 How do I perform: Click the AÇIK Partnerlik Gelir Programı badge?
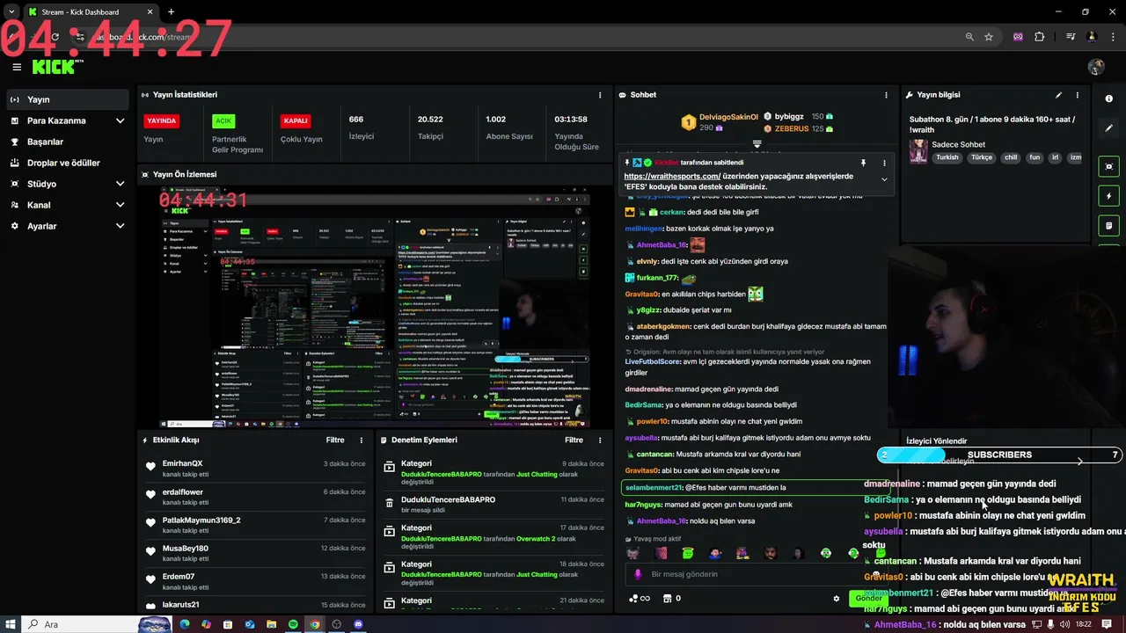(x=223, y=120)
